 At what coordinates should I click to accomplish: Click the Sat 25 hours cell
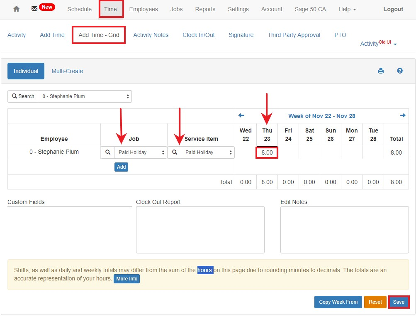[309, 152]
